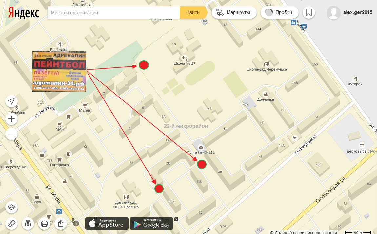Toggle the Пробки traffic layer
Image resolution: width=377 pixels, height=234 pixels.
click(x=279, y=13)
